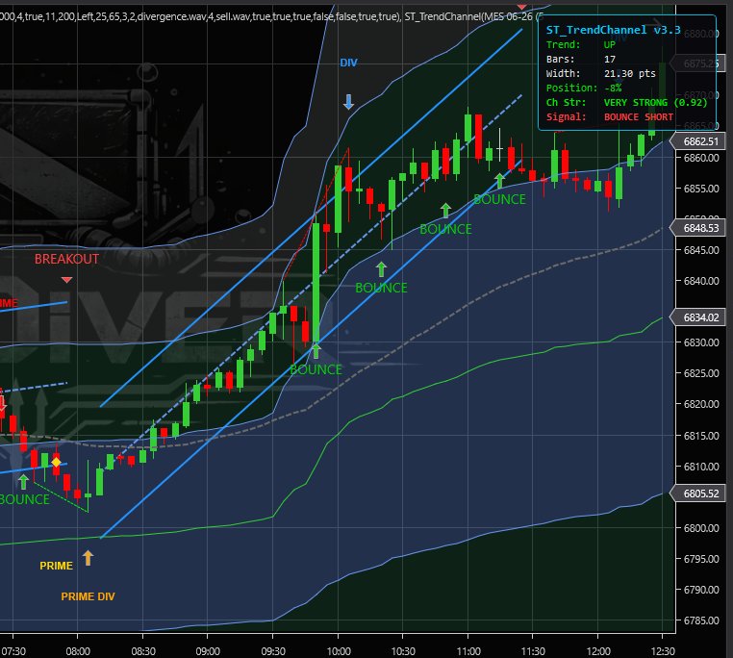Click the Position: -8% row

584,88
